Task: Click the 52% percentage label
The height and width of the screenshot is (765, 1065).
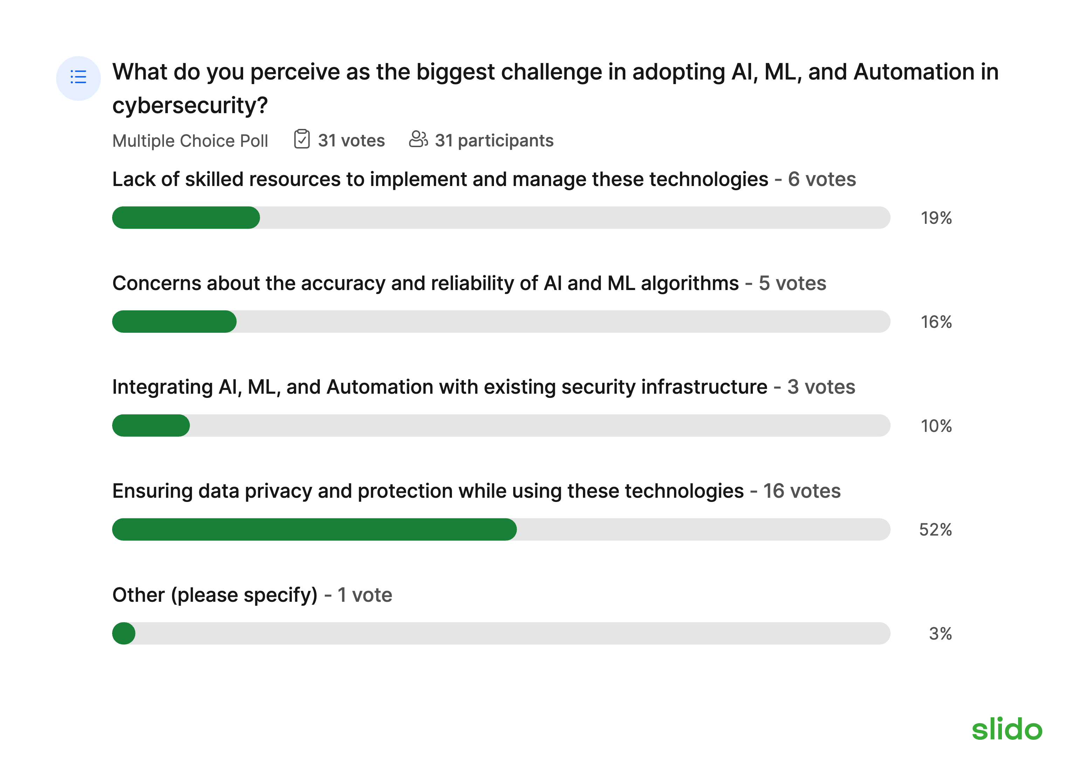Action: pos(935,530)
